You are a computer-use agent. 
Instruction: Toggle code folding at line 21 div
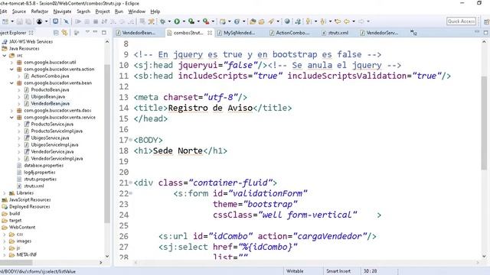click(x=131, y=183)
